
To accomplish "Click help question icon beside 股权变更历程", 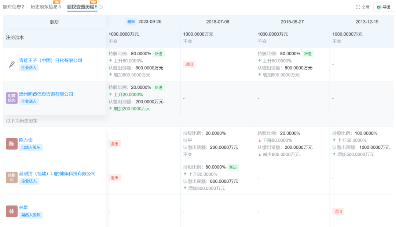I will pyautogui.click(x=100, y=7).
